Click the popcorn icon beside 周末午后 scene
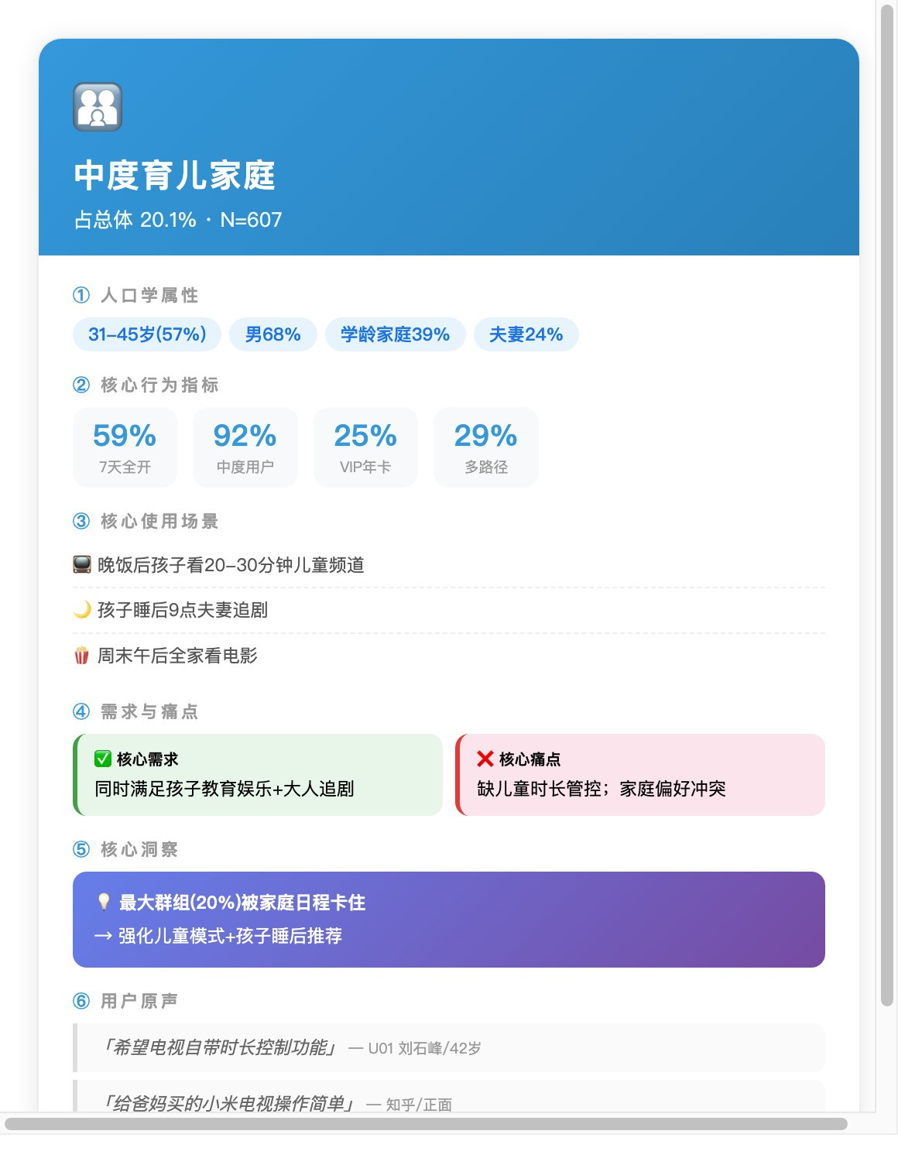The width and height of the screenshot is (898, 1165). tap(81, 656)
